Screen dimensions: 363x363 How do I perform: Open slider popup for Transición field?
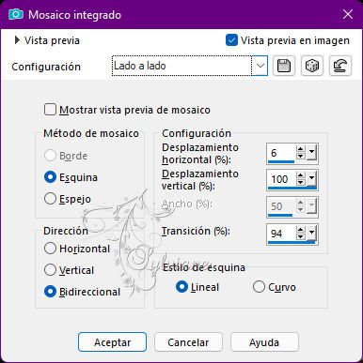(311, 234)
